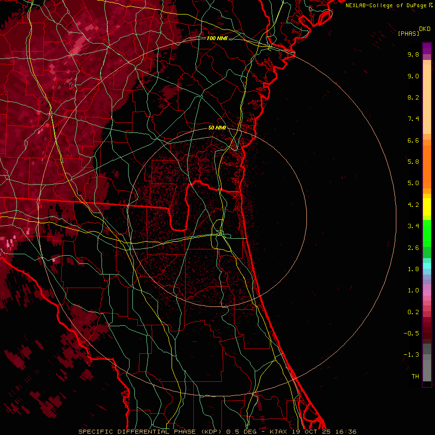Image resolution: width=435 pixels, height=435 pixels.
Task: Click the bright green band on color bar
Action: [x=427, y=233]
